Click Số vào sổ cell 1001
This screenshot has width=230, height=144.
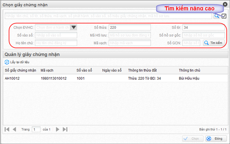click(80, 78)
